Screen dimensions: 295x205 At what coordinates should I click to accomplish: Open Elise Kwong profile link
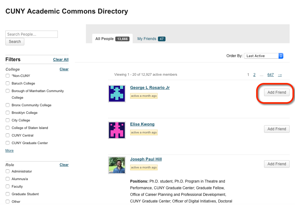point(142,124)
